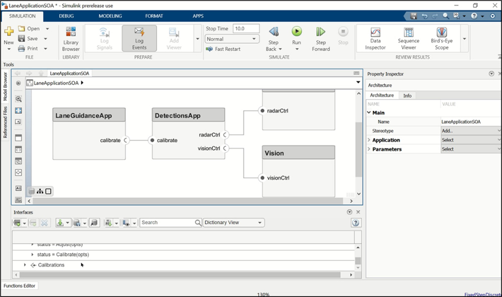Open the Library Browser
This screenshot has width=502, height=297.
71,39
